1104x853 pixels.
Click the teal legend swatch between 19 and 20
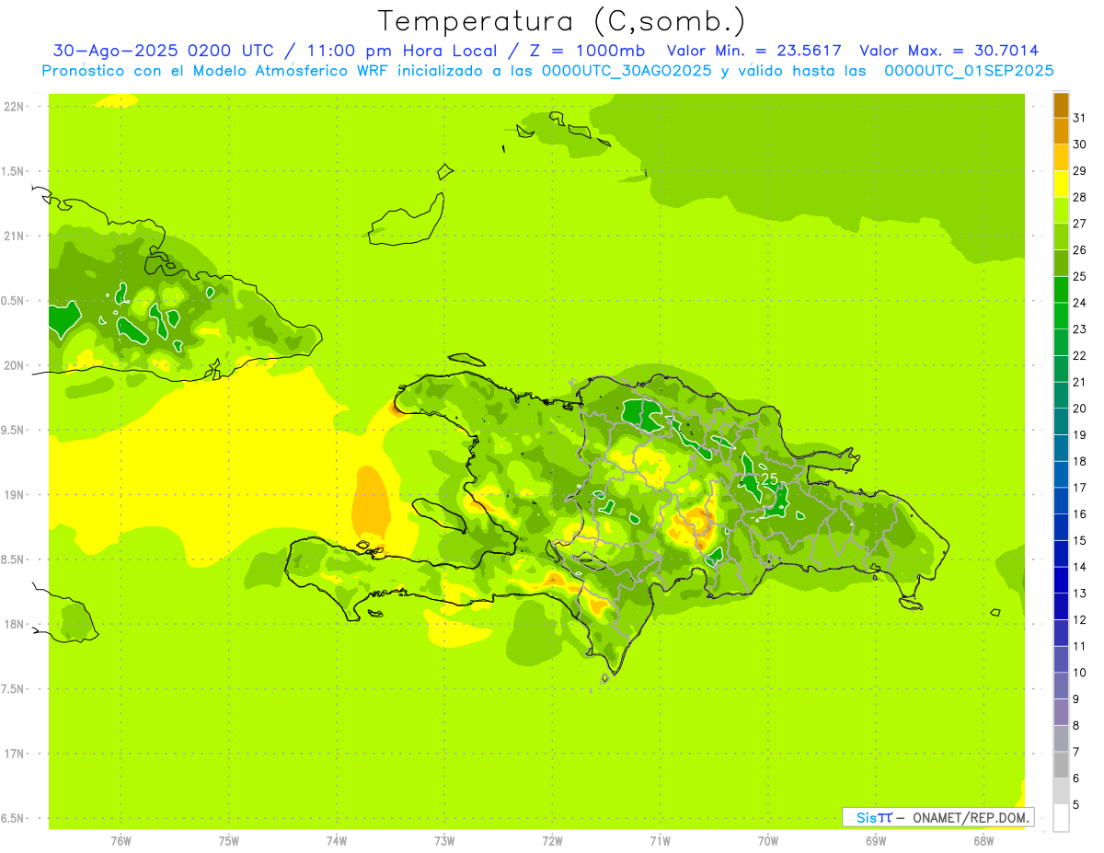click(1061, 421)
